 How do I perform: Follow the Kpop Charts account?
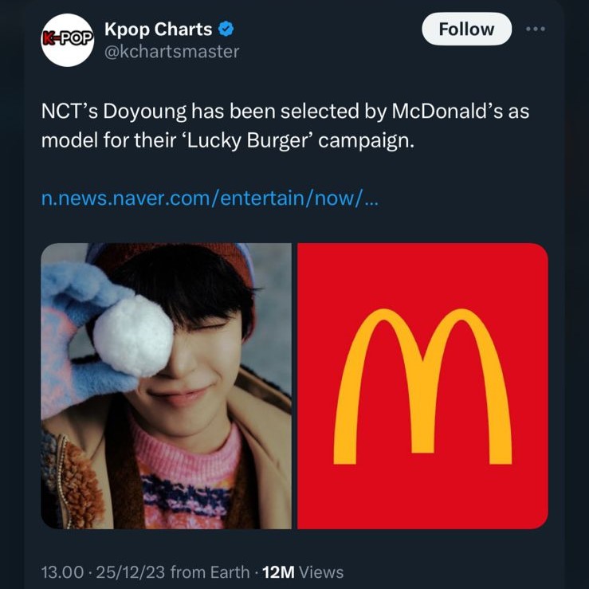466,29
